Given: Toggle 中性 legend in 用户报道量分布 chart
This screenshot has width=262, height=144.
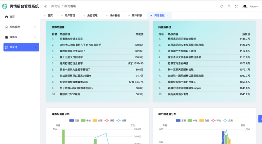Looking at the screenshot, I should [193, 120].
